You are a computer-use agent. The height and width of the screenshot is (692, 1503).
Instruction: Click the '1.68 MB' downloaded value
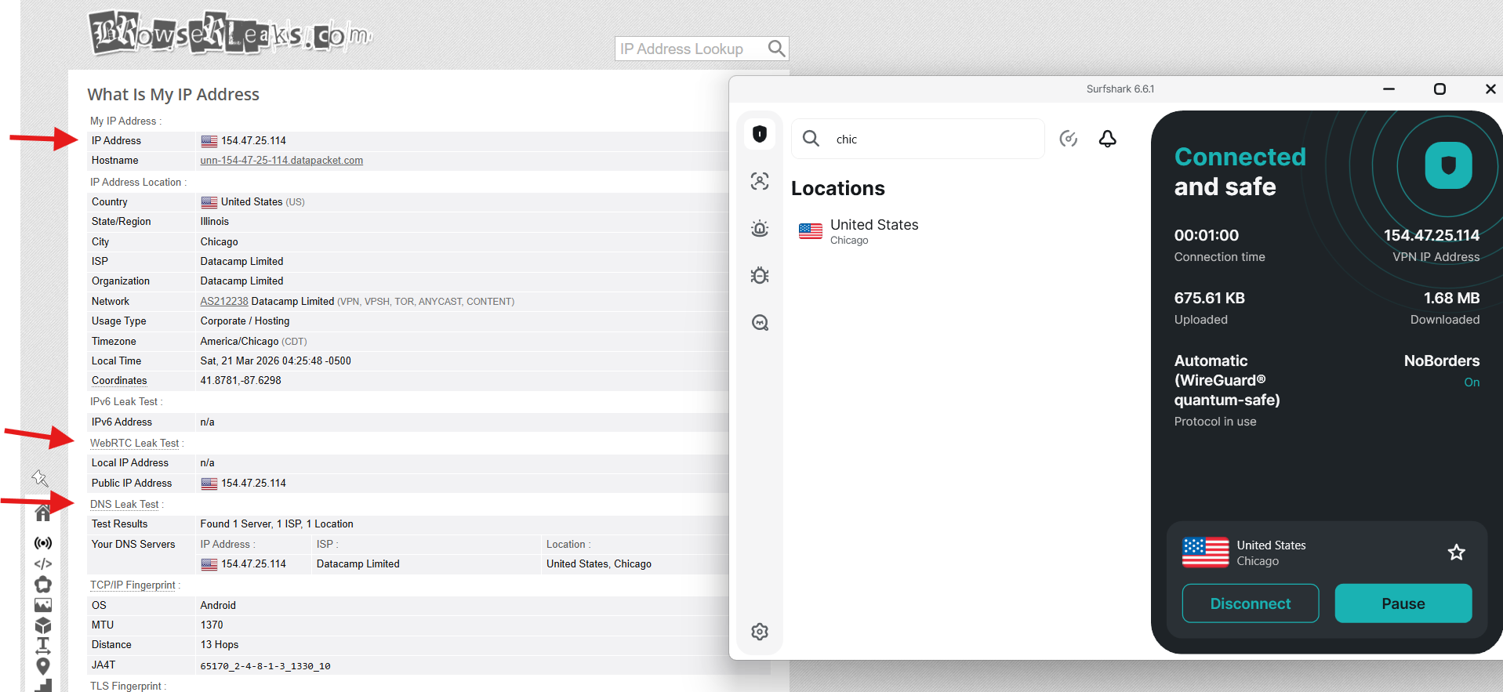(x=1451, y=298)
